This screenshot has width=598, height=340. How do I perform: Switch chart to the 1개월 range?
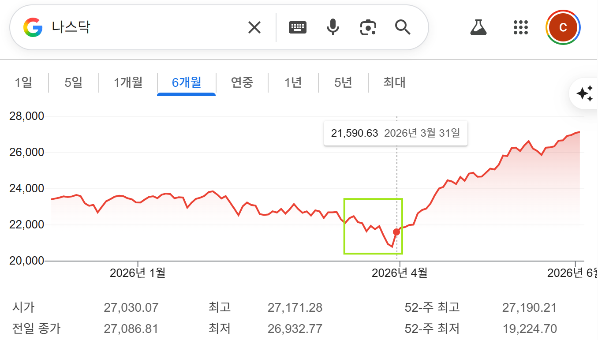pos(128,82)
